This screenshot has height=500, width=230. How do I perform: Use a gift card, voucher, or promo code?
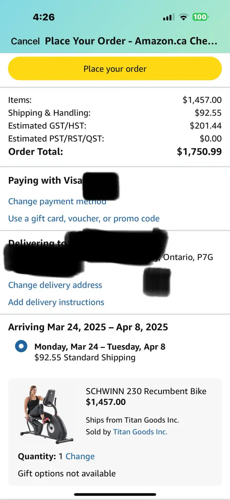[84, 219]
